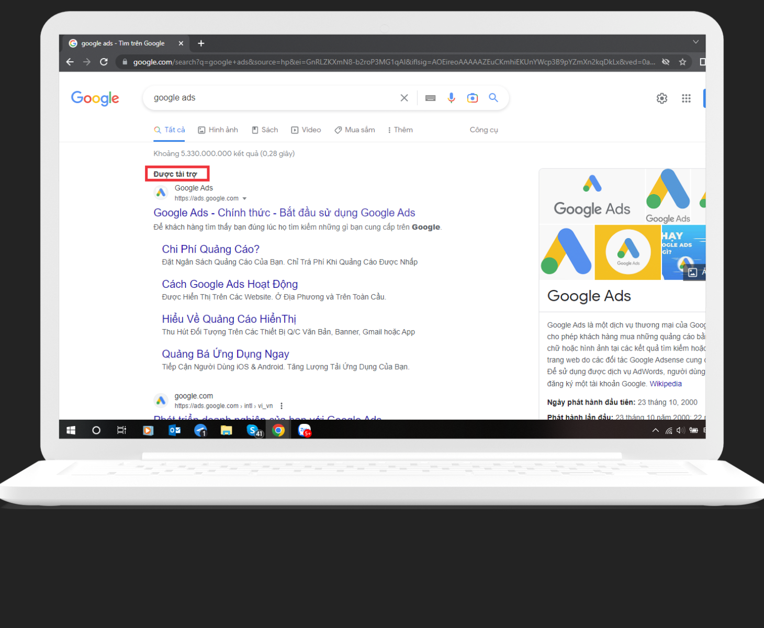Image resolution: width=764 pixels, height=628 pixels.
Task: Switch to the Hình ảnh tab
Action: (x=218, y=130)
